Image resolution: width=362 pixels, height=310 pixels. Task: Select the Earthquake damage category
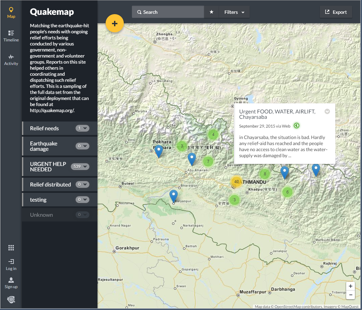point(44,146)
